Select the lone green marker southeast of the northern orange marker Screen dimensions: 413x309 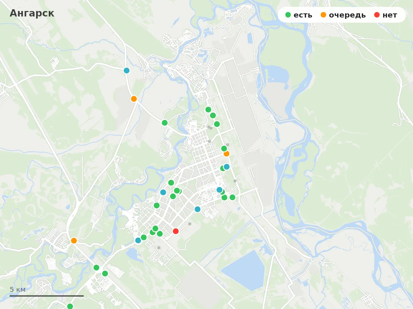(x=165, y=123)
